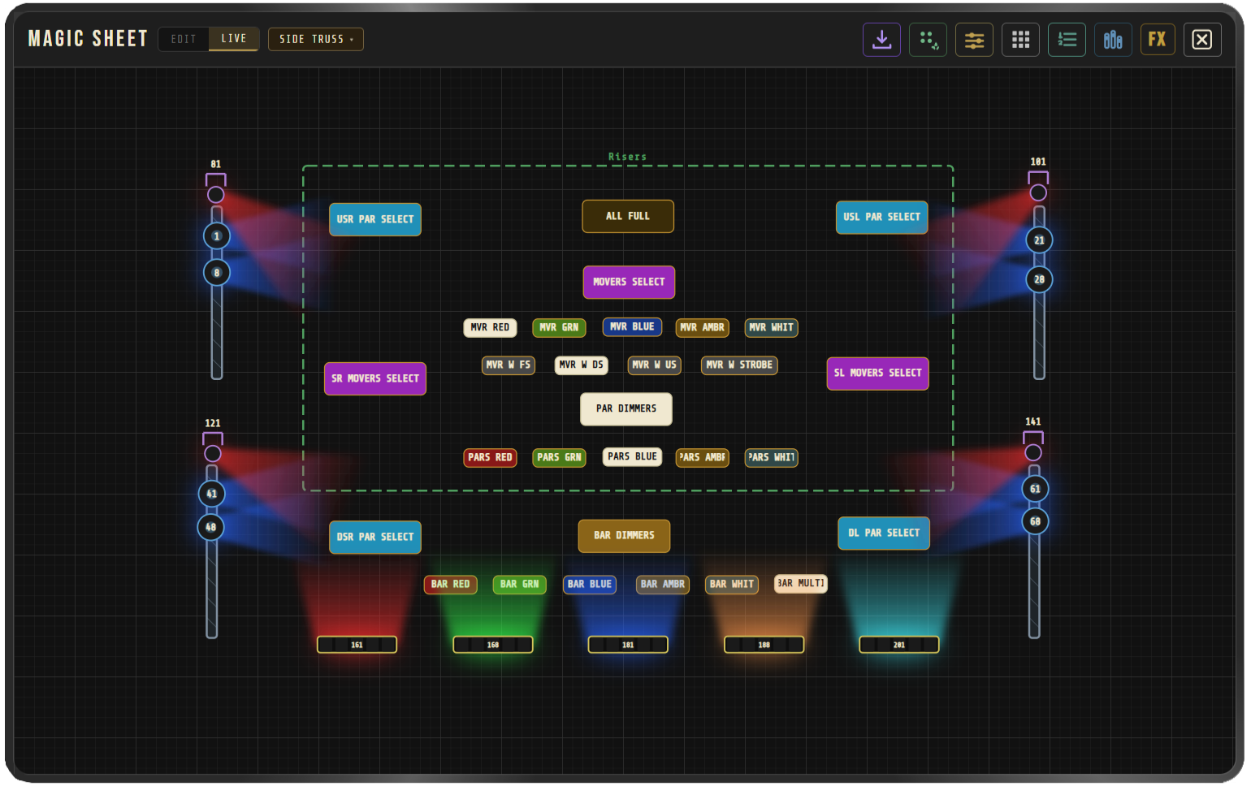This screenshot has height=786, width=1251.
Task: Click DSR PAR SELECT button
Action: click(x=375, y=537)
